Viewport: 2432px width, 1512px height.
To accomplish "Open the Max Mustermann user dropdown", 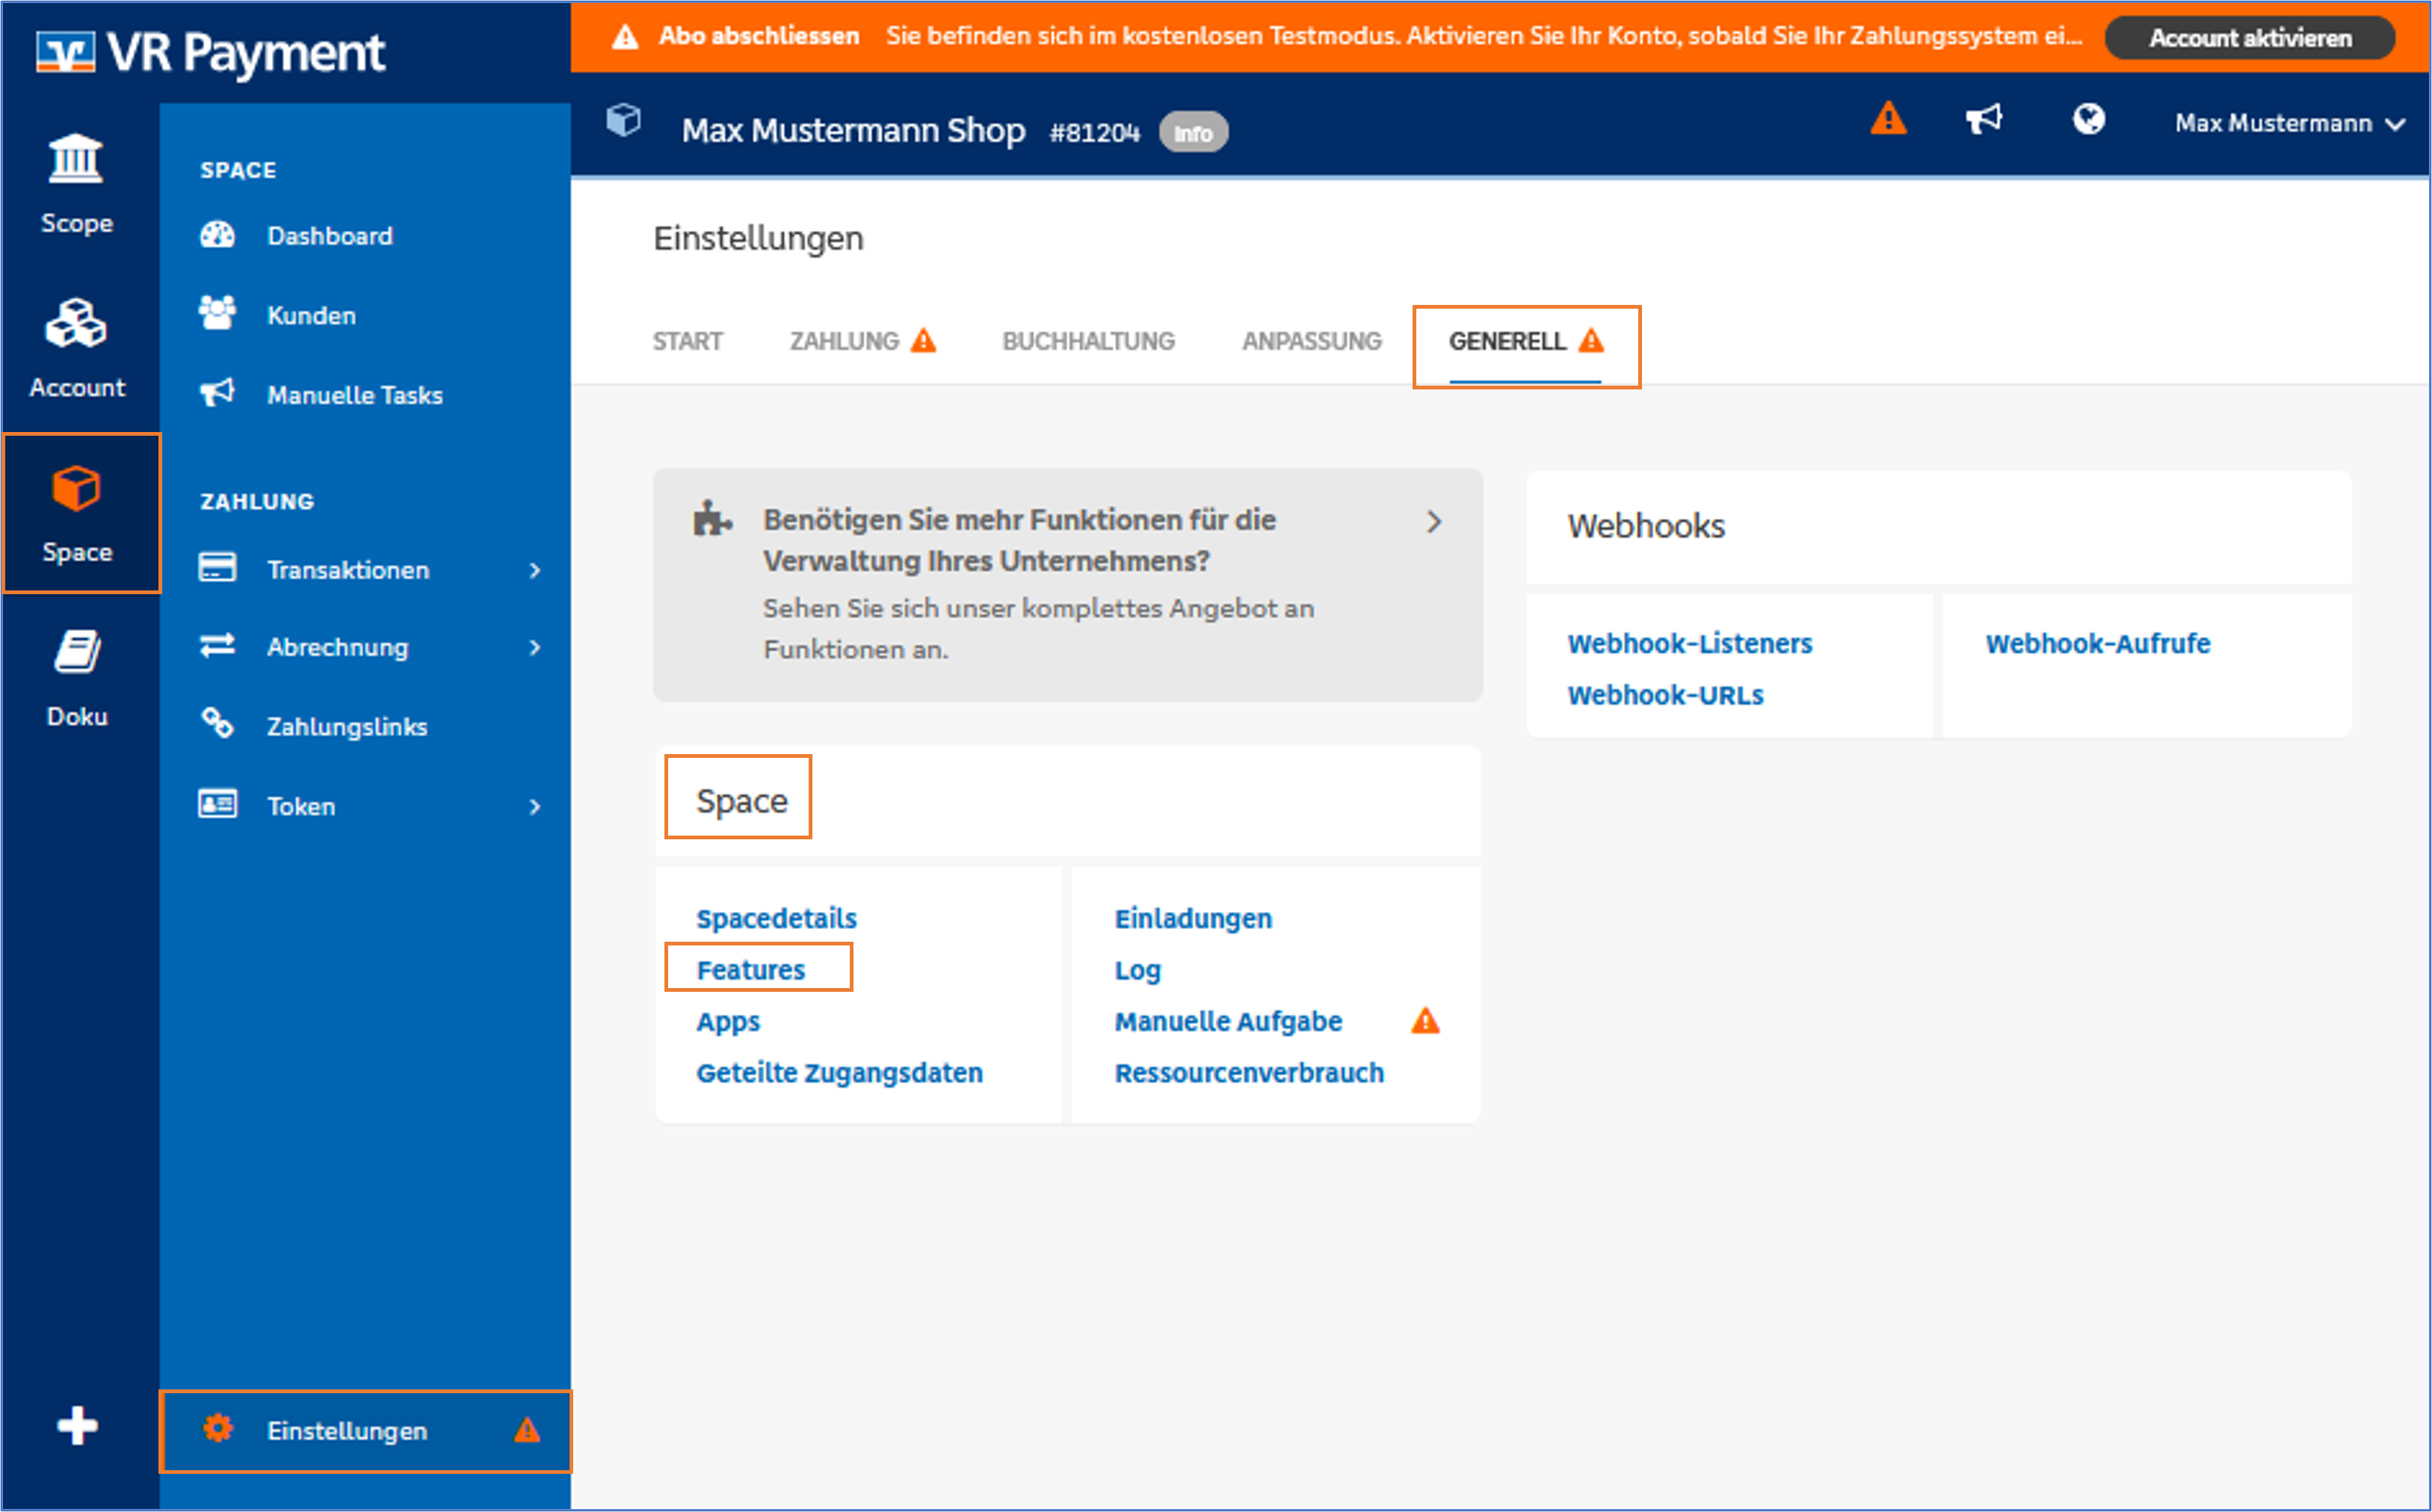I will [x=2289, y=123].
